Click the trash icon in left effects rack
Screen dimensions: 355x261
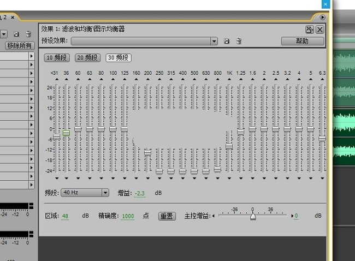click(x=28, y=34)
